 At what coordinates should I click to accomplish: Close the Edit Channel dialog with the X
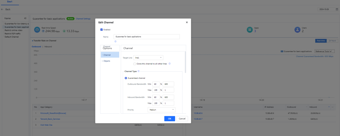pos(187,23)
